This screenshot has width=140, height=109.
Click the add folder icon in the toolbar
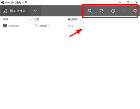click(5, 11)
